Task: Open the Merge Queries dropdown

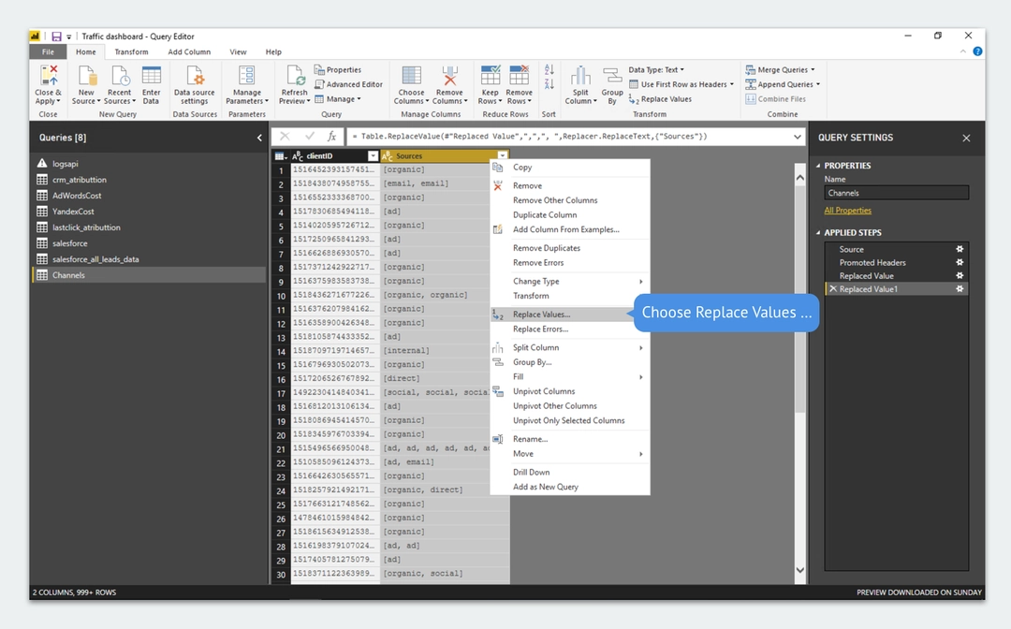Action: tap(813, 69)
